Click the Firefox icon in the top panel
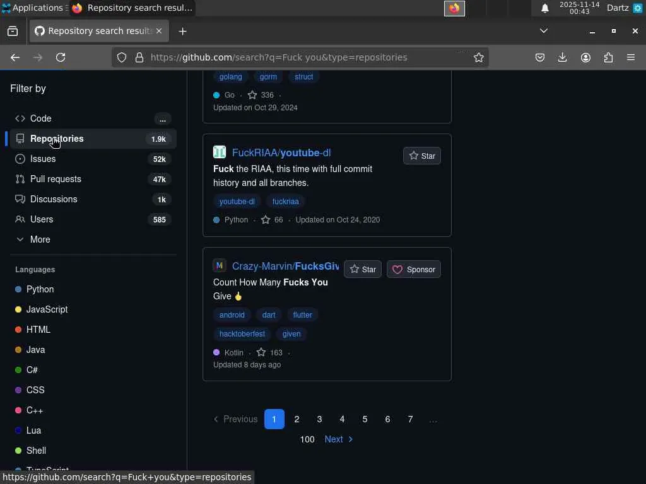 [x=454, y=8]
